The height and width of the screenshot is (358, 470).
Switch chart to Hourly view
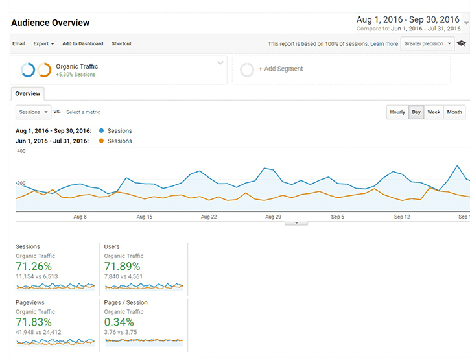click(x=397, y=112)
